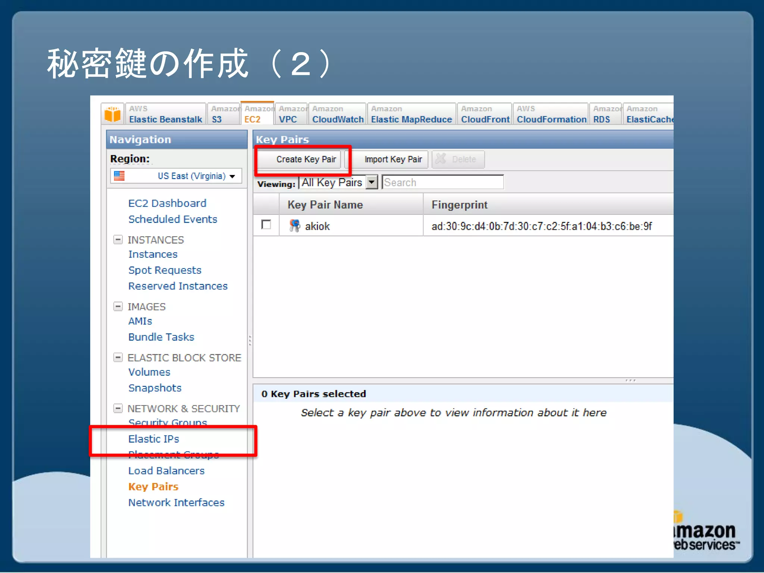Open the US East (Virginia) region dropdown
Screen dimensions: 764x573
232,176
